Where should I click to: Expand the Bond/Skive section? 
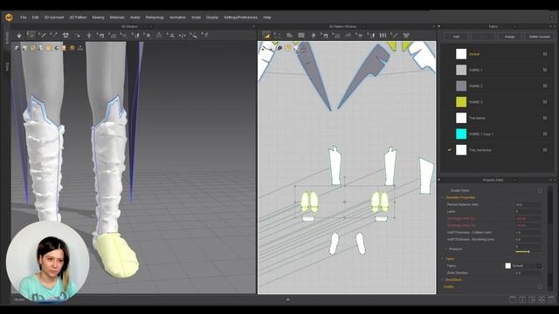click(443, 280)
